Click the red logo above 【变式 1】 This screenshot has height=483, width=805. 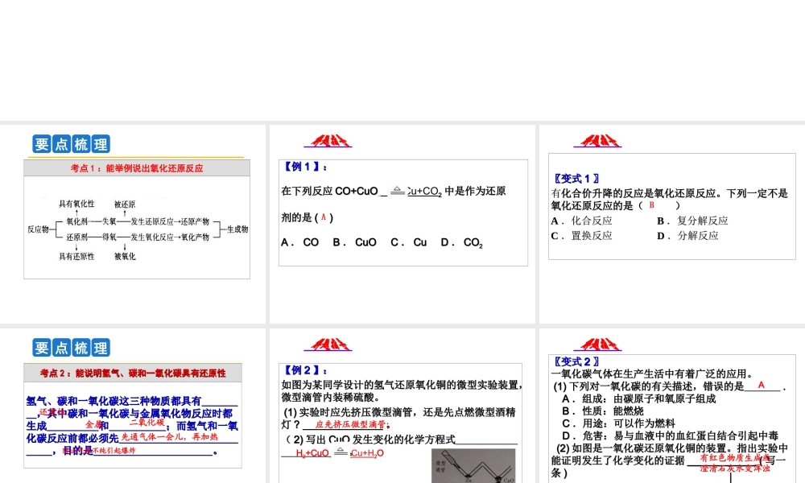[x=597, y=141]
